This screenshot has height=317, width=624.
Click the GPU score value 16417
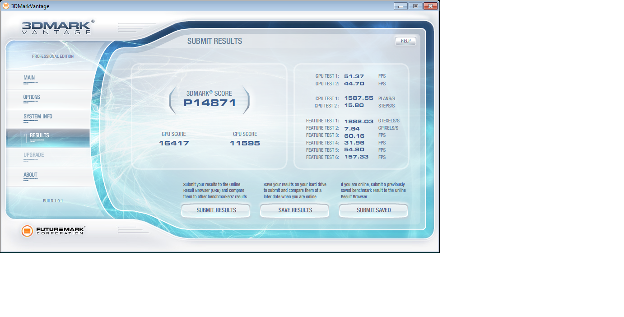pos(174,143)
